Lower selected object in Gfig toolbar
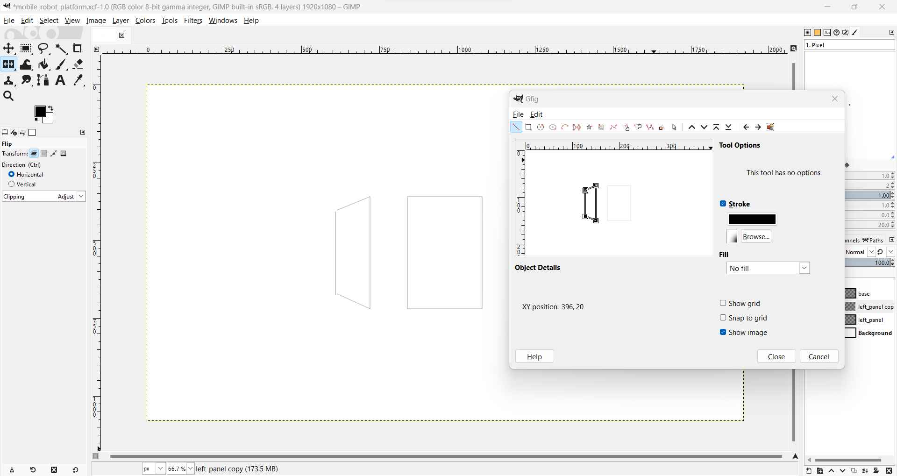The height and width of the screenshot is (476, 897). pyautogui.click(x=705, y=128)
